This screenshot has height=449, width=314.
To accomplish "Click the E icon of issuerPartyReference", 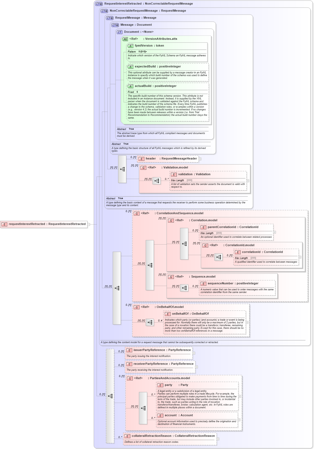I will click(x=129, y=350).
